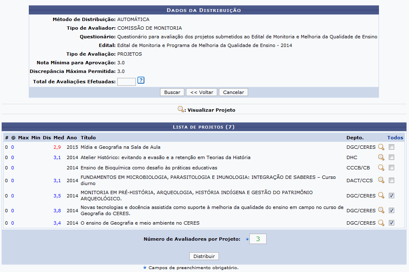Click the Todos link to select all
This screenshot has width=409, height=272.
tap(395, 138)
